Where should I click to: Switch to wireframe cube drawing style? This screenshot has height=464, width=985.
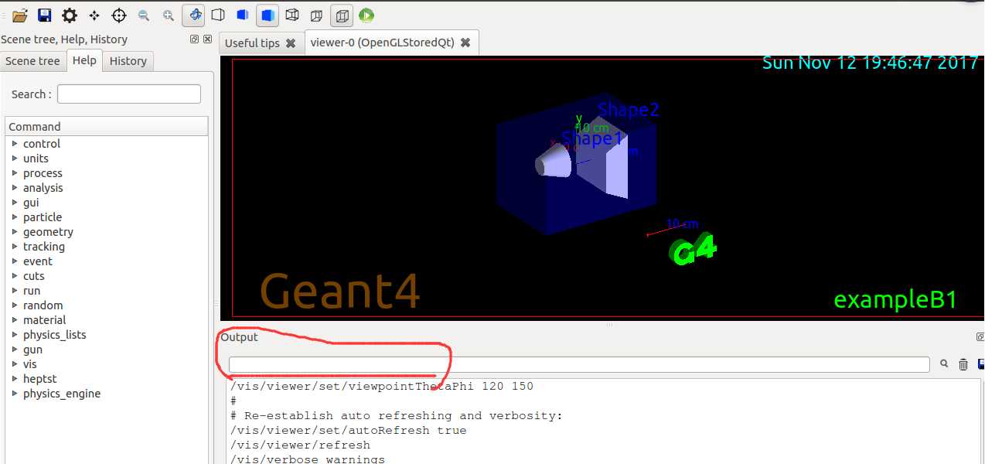(292, 15)
